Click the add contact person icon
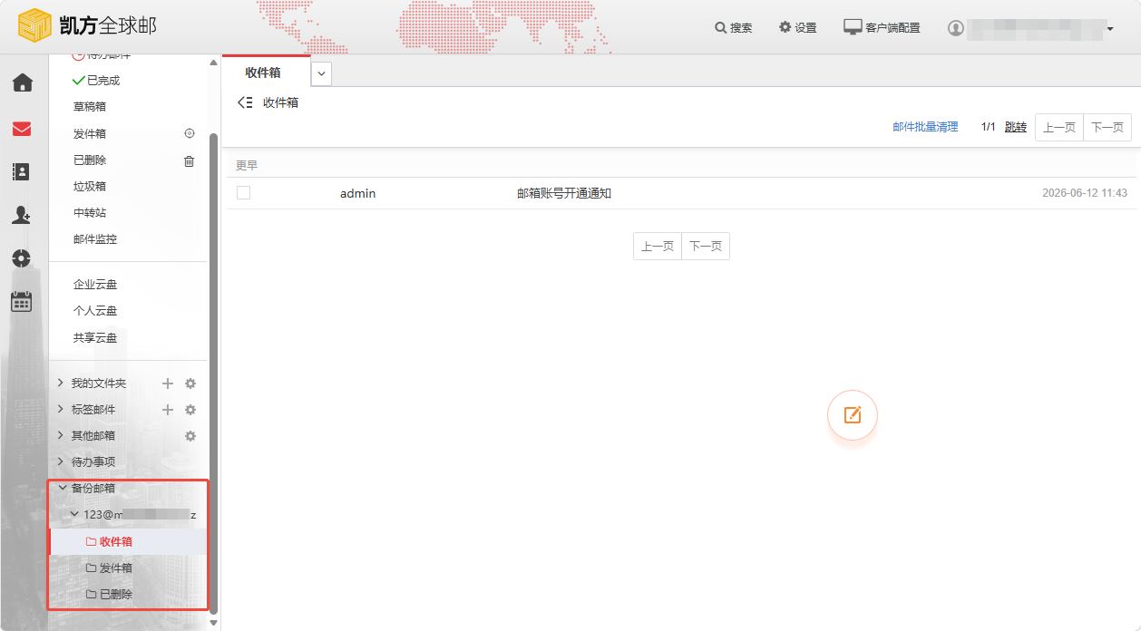The image size is (1141, 631). pyautogui.click(x=22, y=215)
